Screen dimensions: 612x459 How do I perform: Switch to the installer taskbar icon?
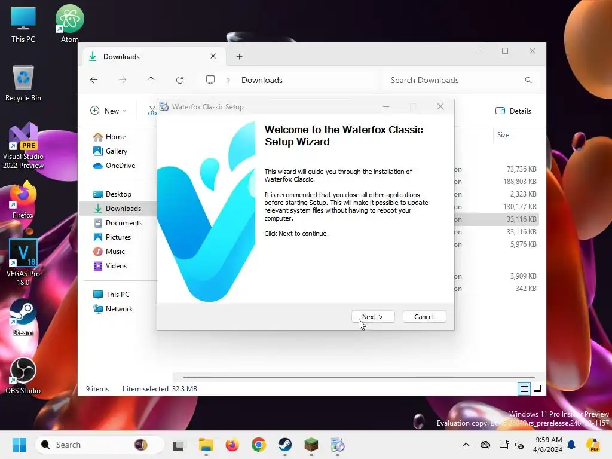(x=338, y=445)
